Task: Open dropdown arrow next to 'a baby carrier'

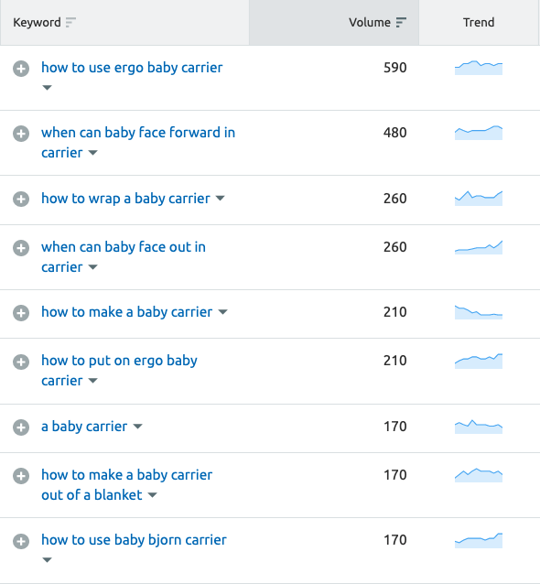Action: 138,426
